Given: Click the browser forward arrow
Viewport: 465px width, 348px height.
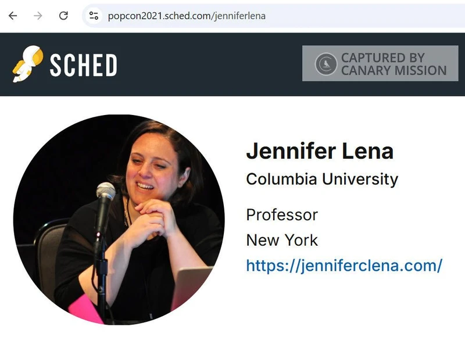Looking at the screenshot, I should coord(38,16).
